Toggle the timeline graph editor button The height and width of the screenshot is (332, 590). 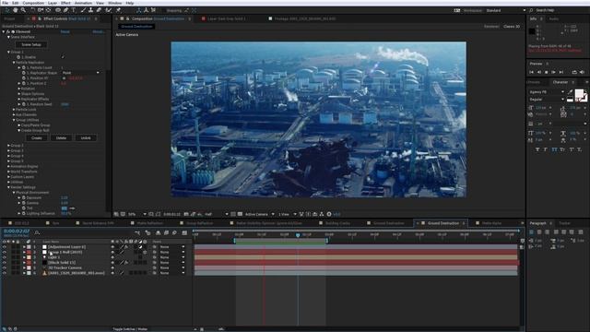point(184,233)
